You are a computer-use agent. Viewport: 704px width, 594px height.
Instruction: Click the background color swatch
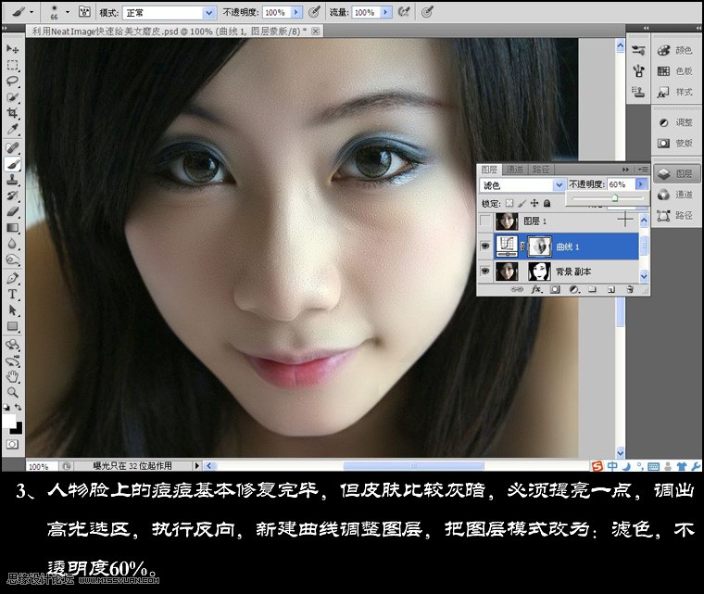tap(18, 428)
